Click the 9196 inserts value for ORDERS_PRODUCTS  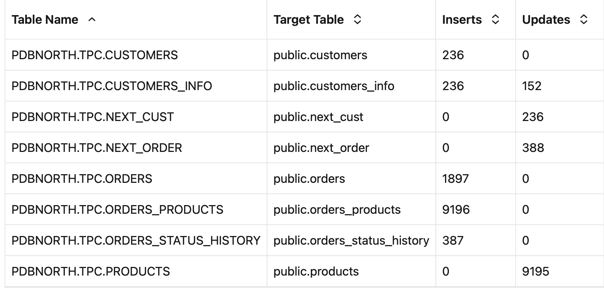tap(455, 209)
